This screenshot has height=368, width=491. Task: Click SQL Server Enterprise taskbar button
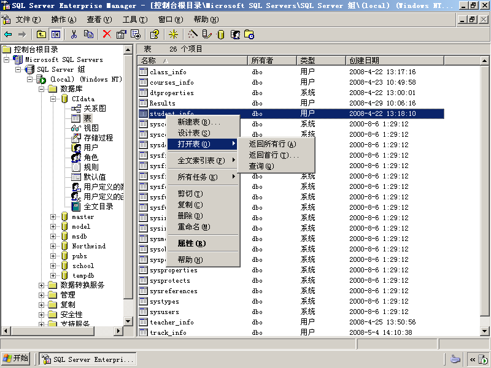(x=88, y=359)
